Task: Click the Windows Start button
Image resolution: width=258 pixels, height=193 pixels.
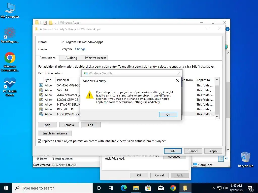Action: coord(6,188)
